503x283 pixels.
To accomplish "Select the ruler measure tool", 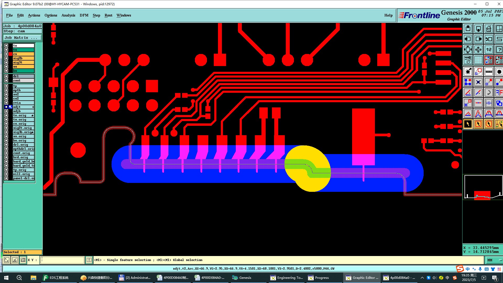I will (489, 72).
